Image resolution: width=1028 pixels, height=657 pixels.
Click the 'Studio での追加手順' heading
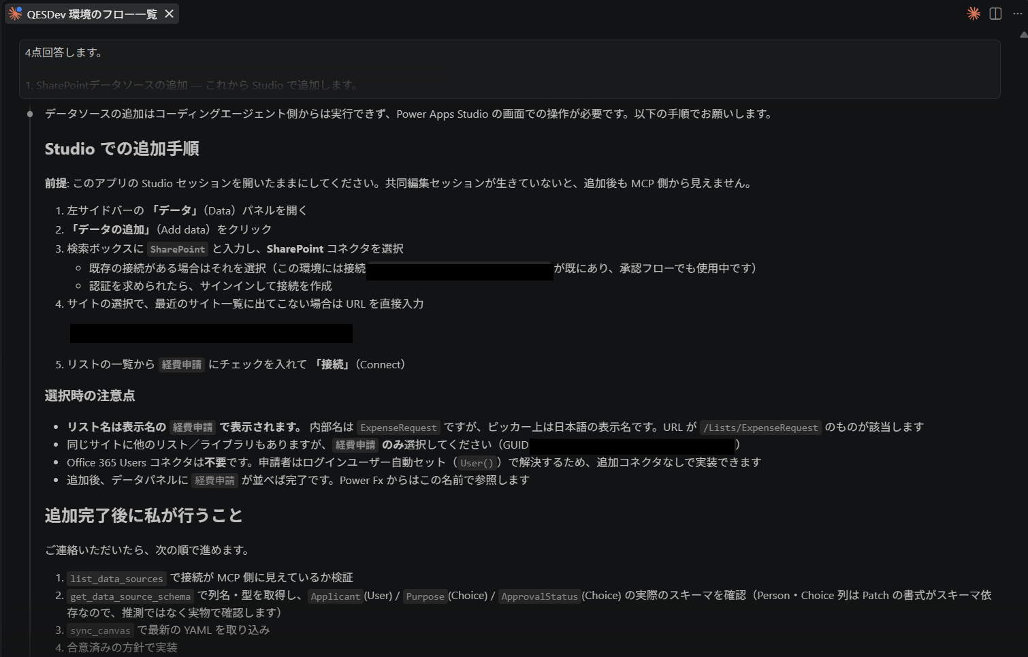122,149
